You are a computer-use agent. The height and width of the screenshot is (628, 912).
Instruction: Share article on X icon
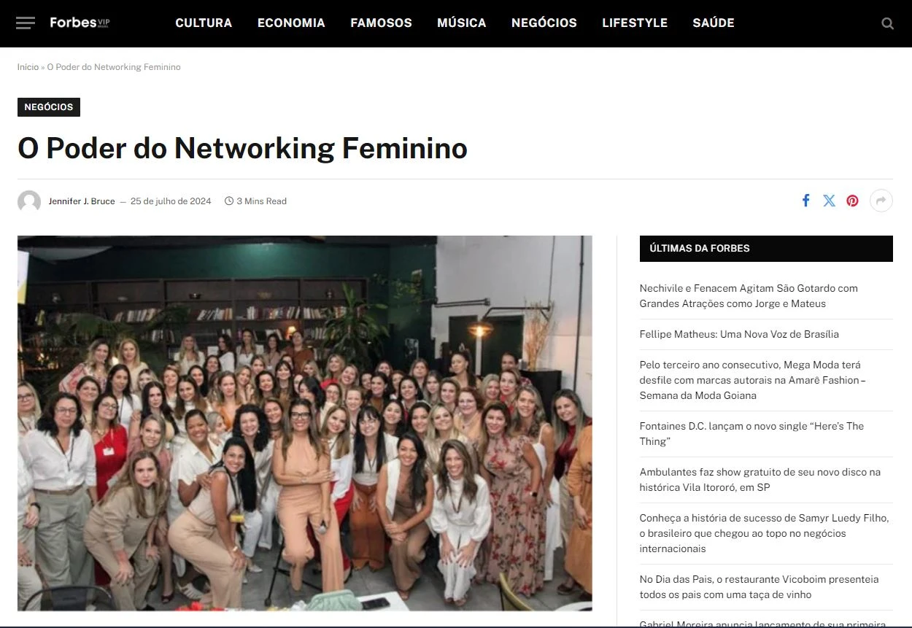(x=829, y=201)
